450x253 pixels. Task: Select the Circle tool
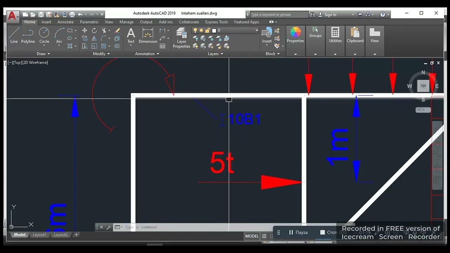(x=44, y=36)
